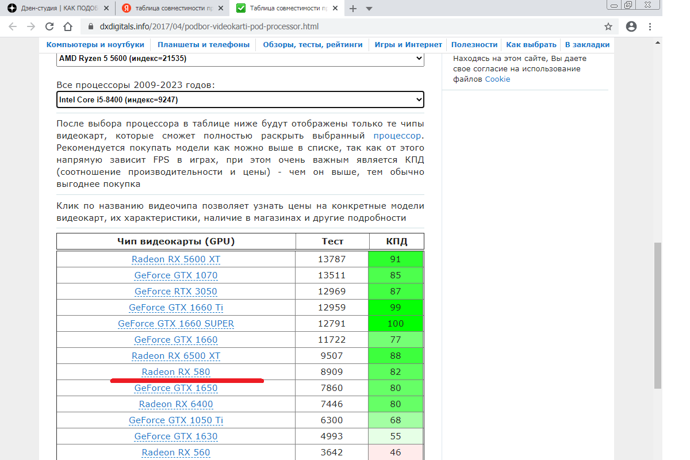Screen dimensions: 690x460
Task: Click scrollbar up arrow
Action: point(657,42)
